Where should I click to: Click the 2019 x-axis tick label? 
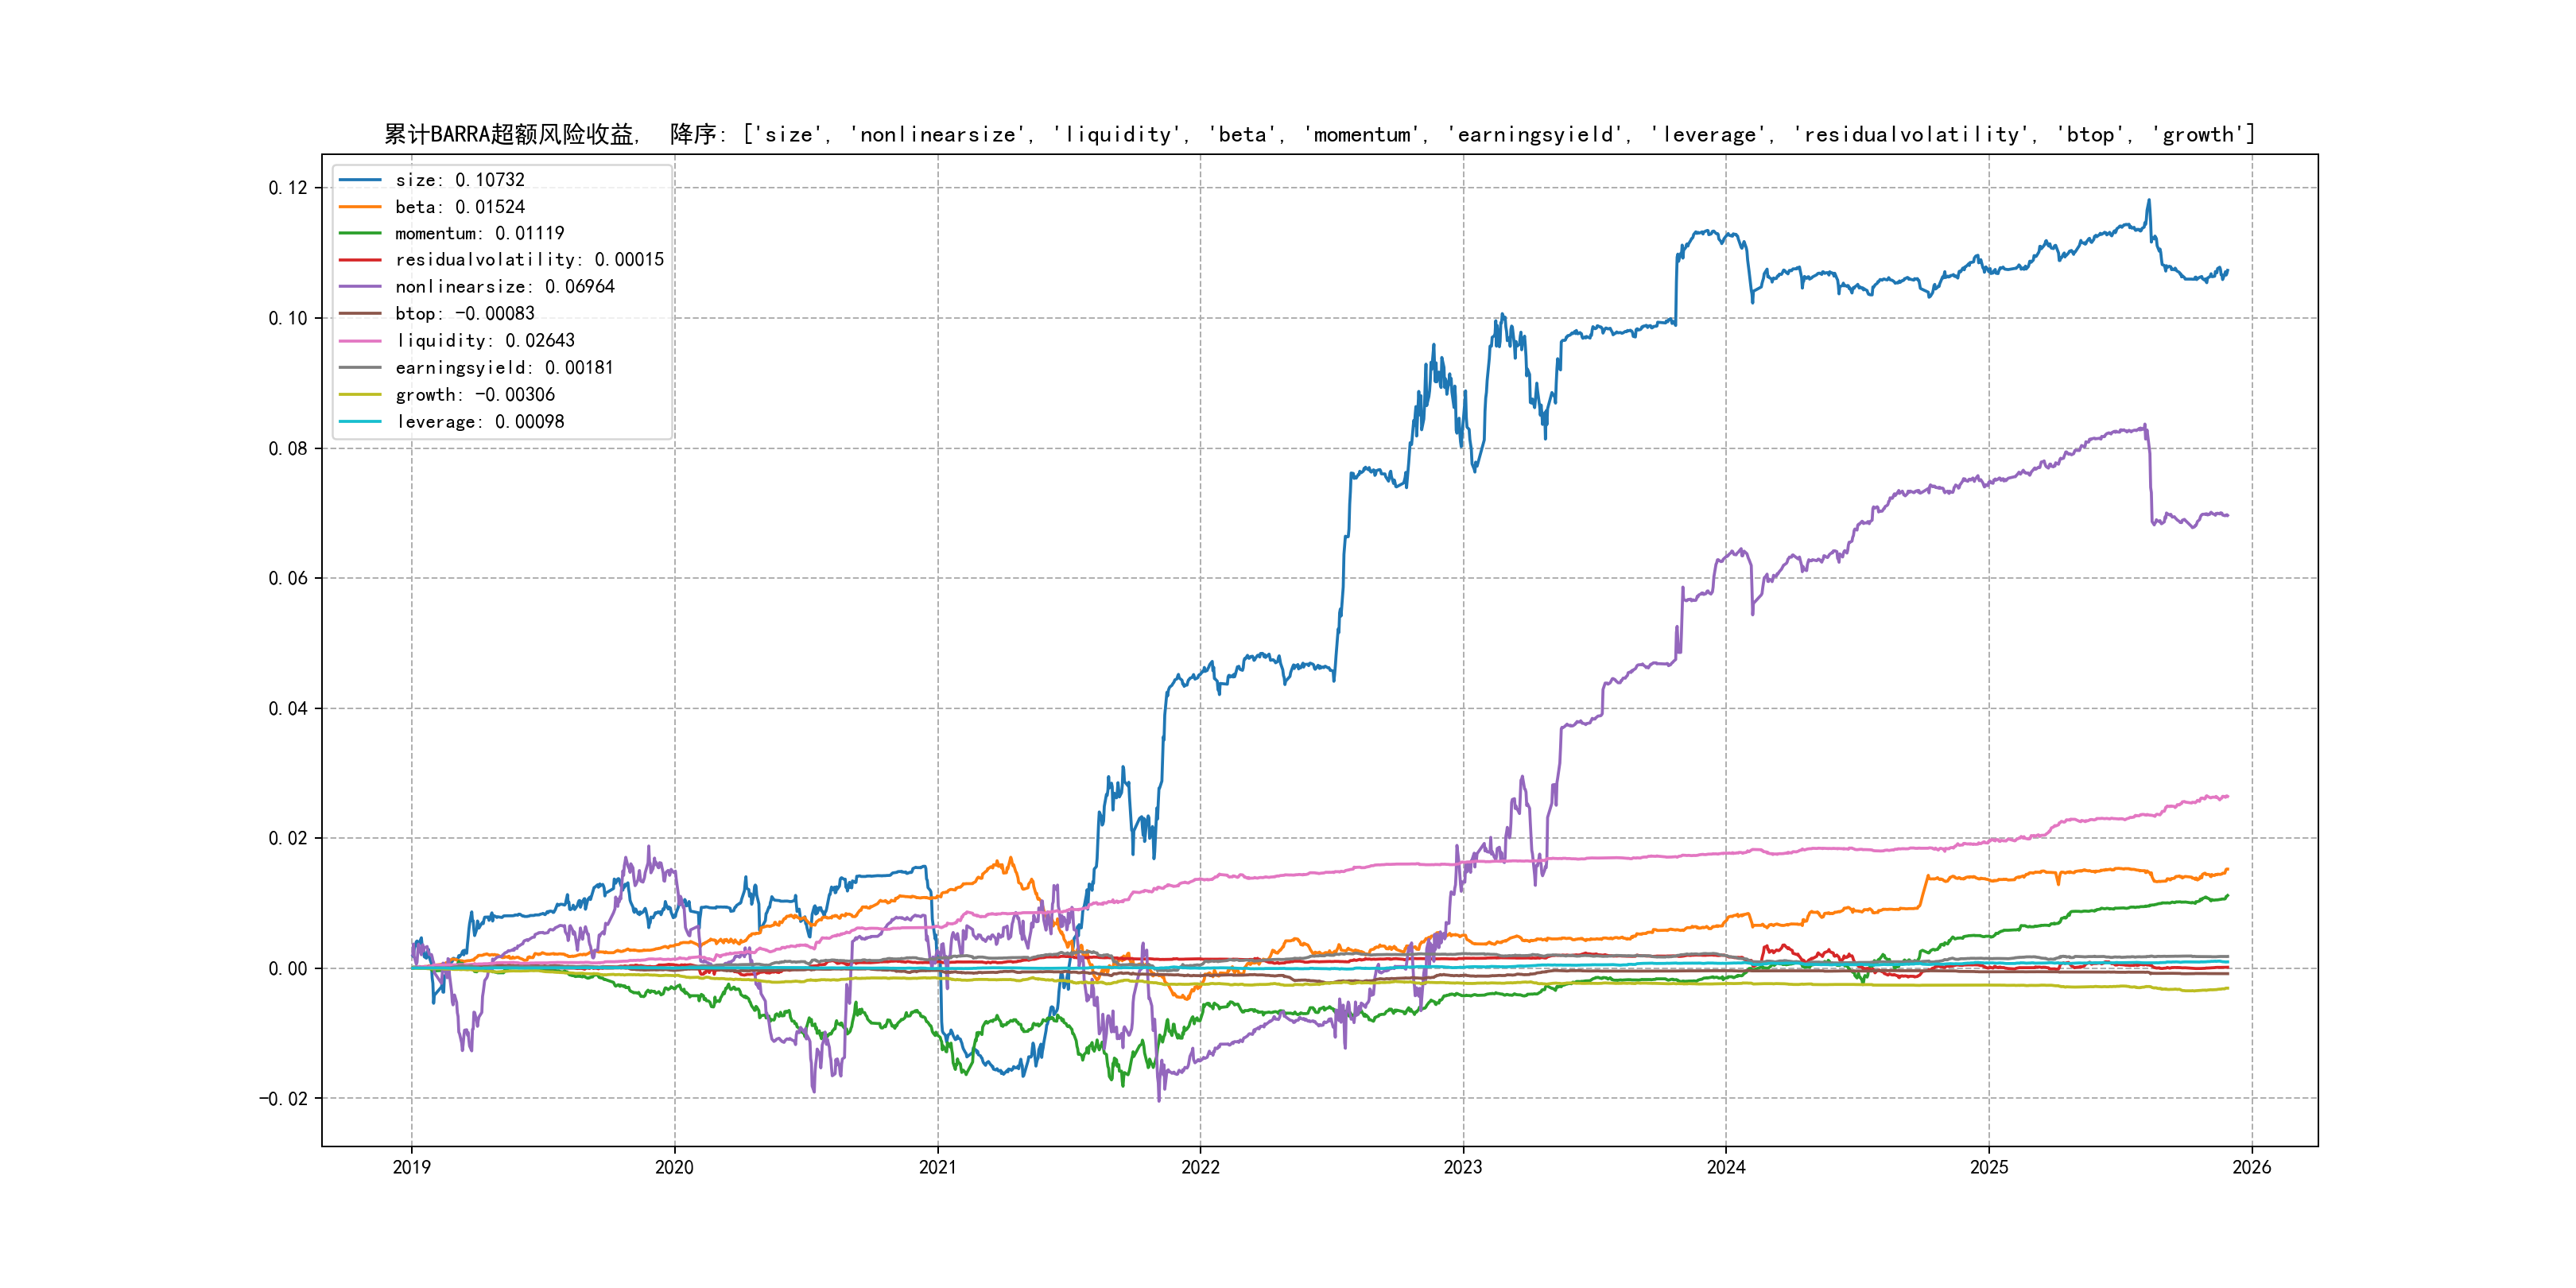(411, 1167)
